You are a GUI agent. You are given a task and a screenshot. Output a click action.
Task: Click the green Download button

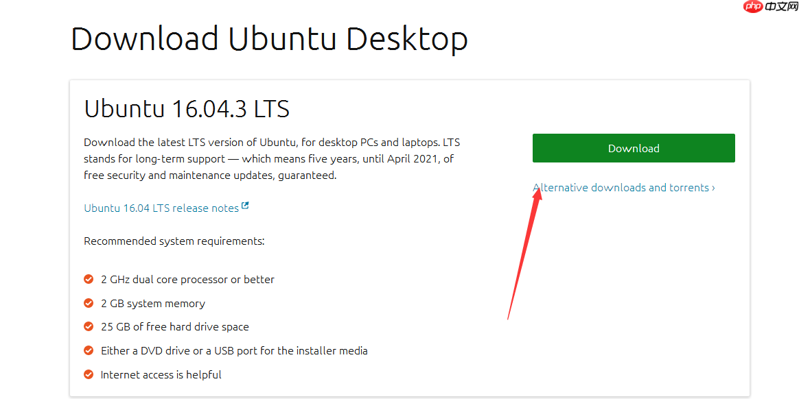632,147
